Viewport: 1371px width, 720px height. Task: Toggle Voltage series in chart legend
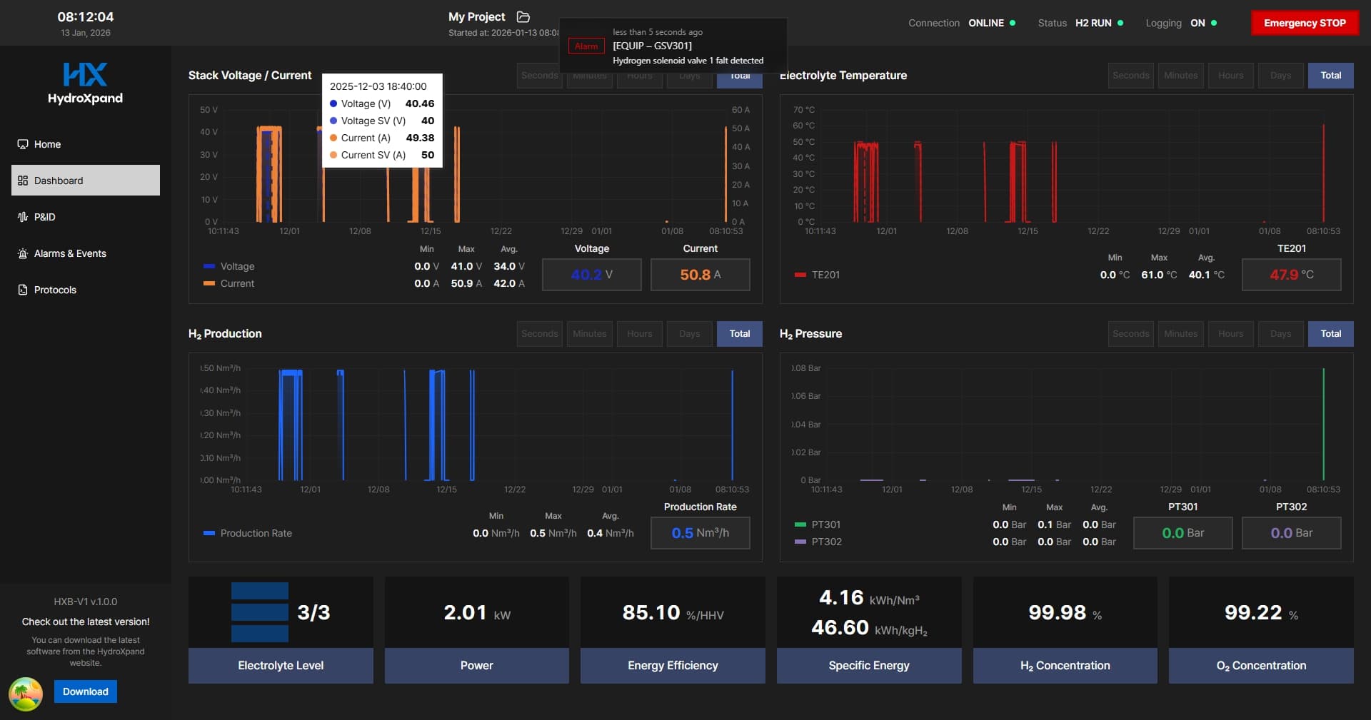[229, 266]
